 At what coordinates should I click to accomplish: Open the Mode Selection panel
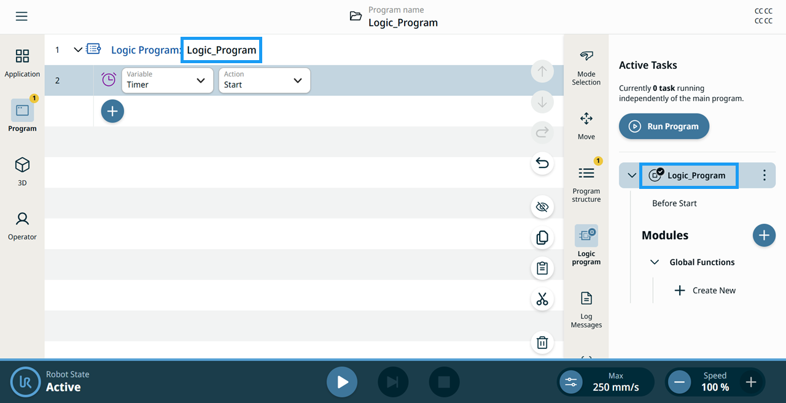pos(586,67)
